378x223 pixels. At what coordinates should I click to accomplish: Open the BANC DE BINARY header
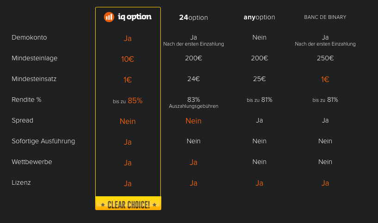point(325,17)
